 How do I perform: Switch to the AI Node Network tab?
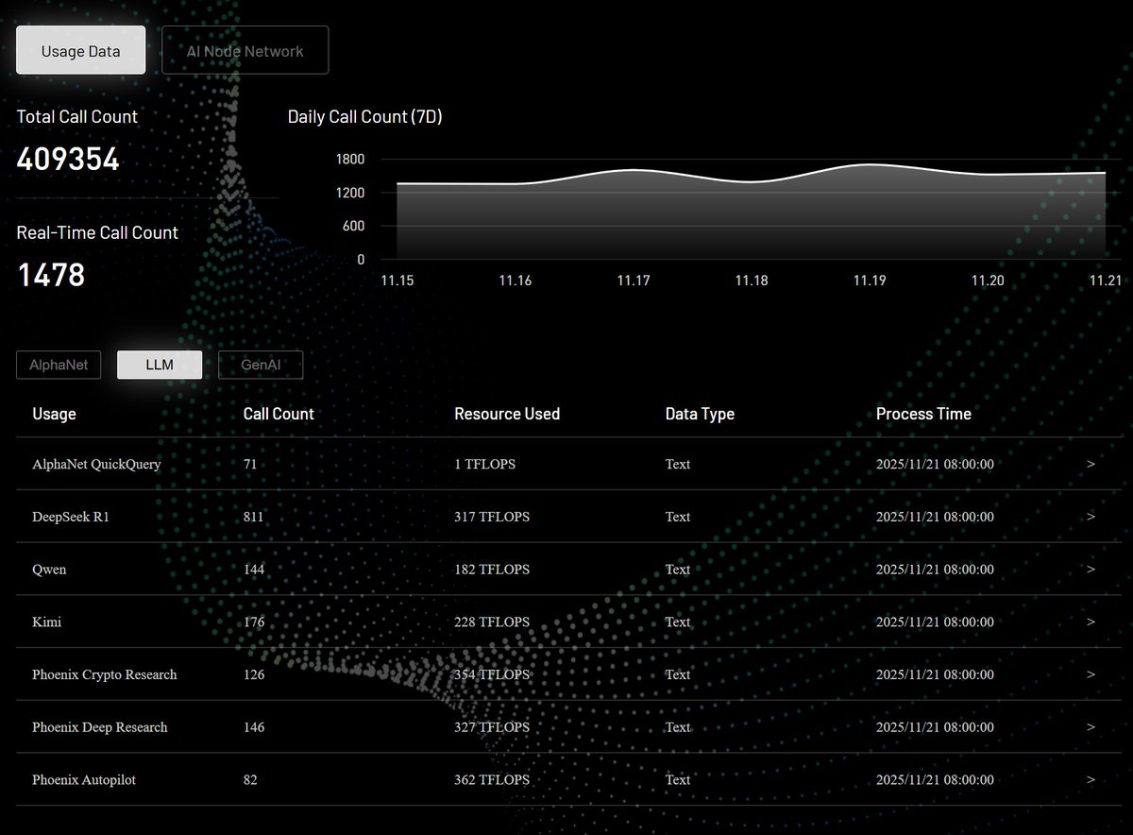click(245, 49)
